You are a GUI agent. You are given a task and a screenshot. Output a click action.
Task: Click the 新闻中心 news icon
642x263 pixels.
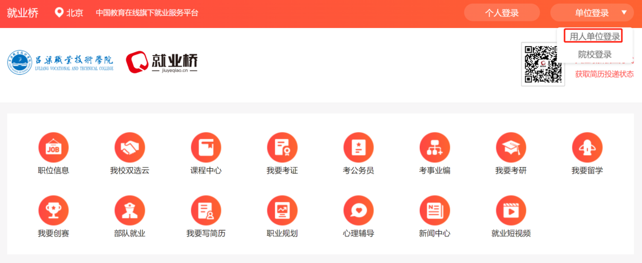point(435,210)
